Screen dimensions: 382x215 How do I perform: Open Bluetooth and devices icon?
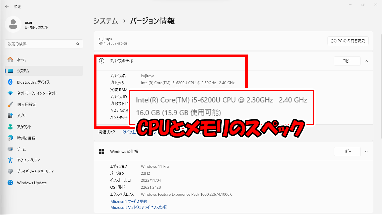10,82
